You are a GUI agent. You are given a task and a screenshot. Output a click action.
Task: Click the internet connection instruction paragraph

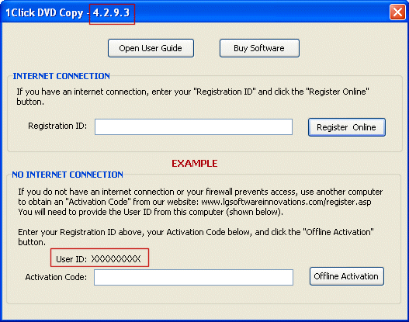tap(192, 97)
